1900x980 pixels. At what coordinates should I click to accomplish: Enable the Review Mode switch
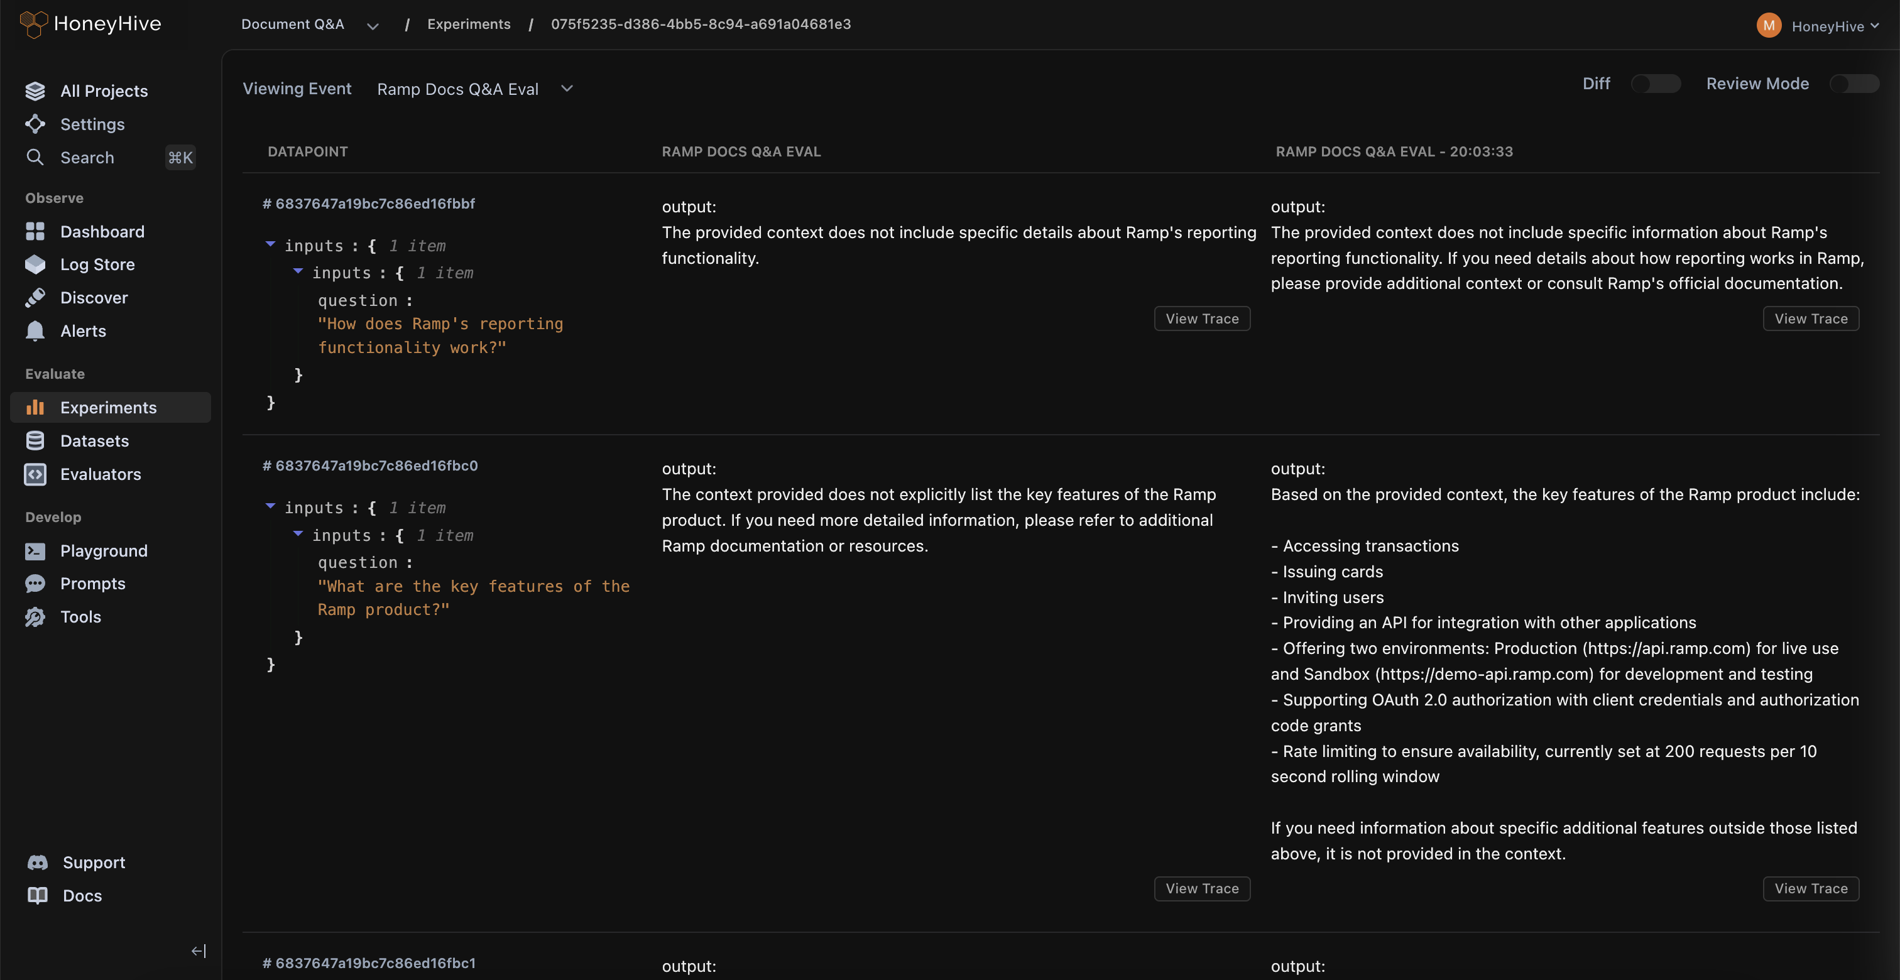pyautogui.click(x=1854, y=84)
